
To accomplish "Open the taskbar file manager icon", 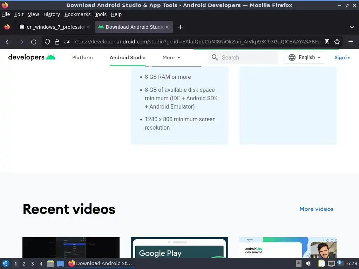I will click(50, 263).
